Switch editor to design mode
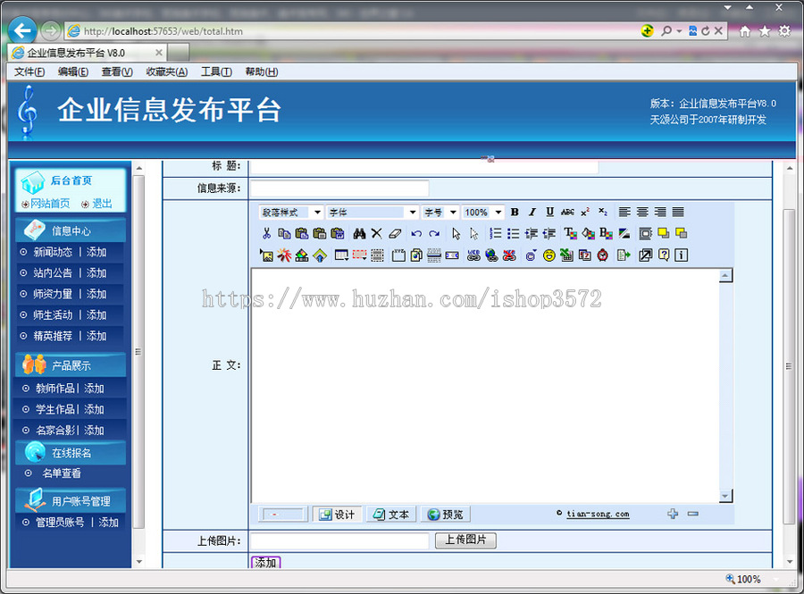Image resolution: width=804 pixels, height=594 pixels. click(337, 514)
